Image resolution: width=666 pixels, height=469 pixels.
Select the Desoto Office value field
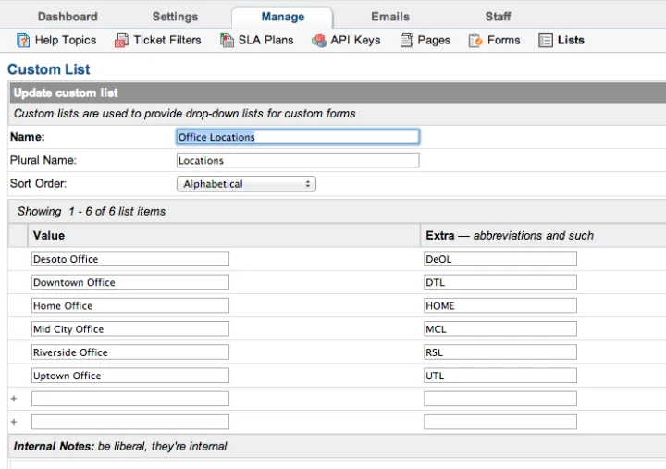[x=130, y=259]
